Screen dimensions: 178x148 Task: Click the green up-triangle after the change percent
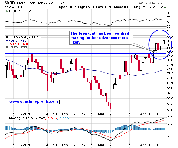(165, 7)
